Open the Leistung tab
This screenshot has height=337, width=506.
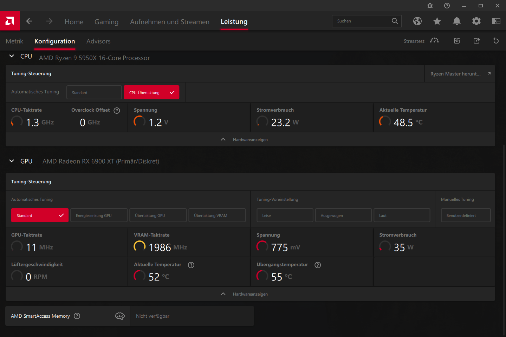(234, 21)
